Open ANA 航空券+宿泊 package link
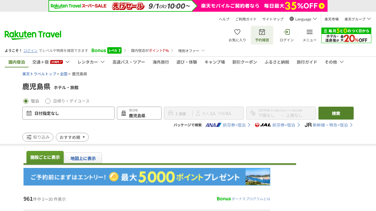Image resolution: width=376 pixels, height=211 pixels. (228, 125)
